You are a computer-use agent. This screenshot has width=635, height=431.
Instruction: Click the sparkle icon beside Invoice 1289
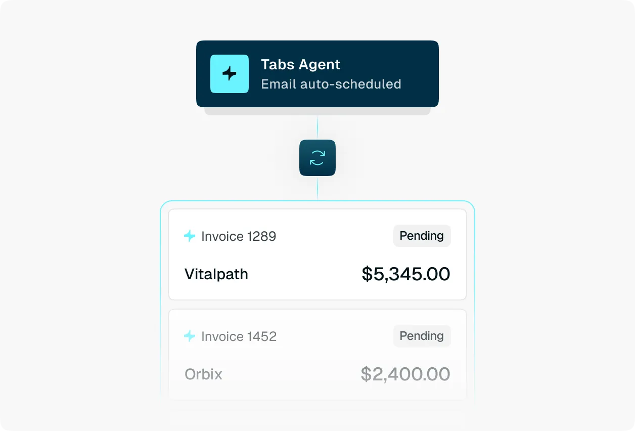190,236
